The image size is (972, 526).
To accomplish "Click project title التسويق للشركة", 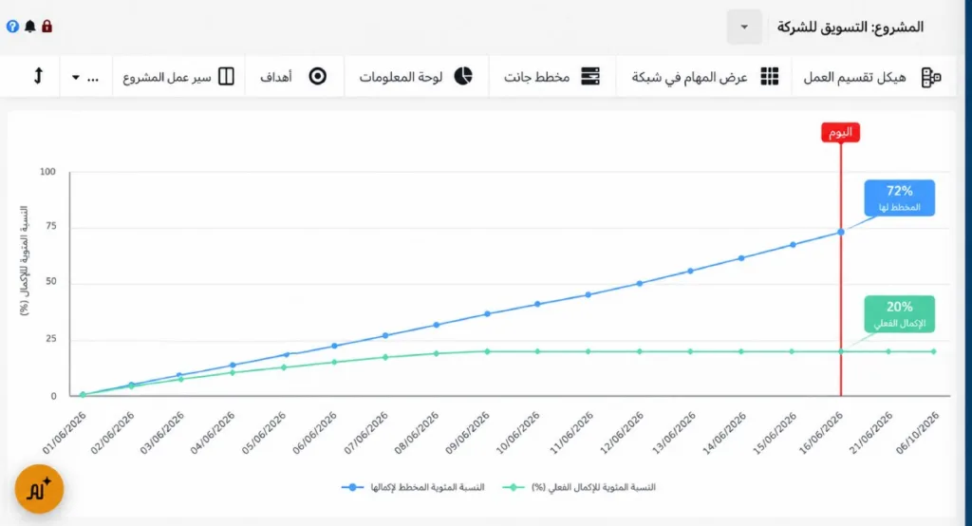I will pyautogui.click(x=820, y=27).
